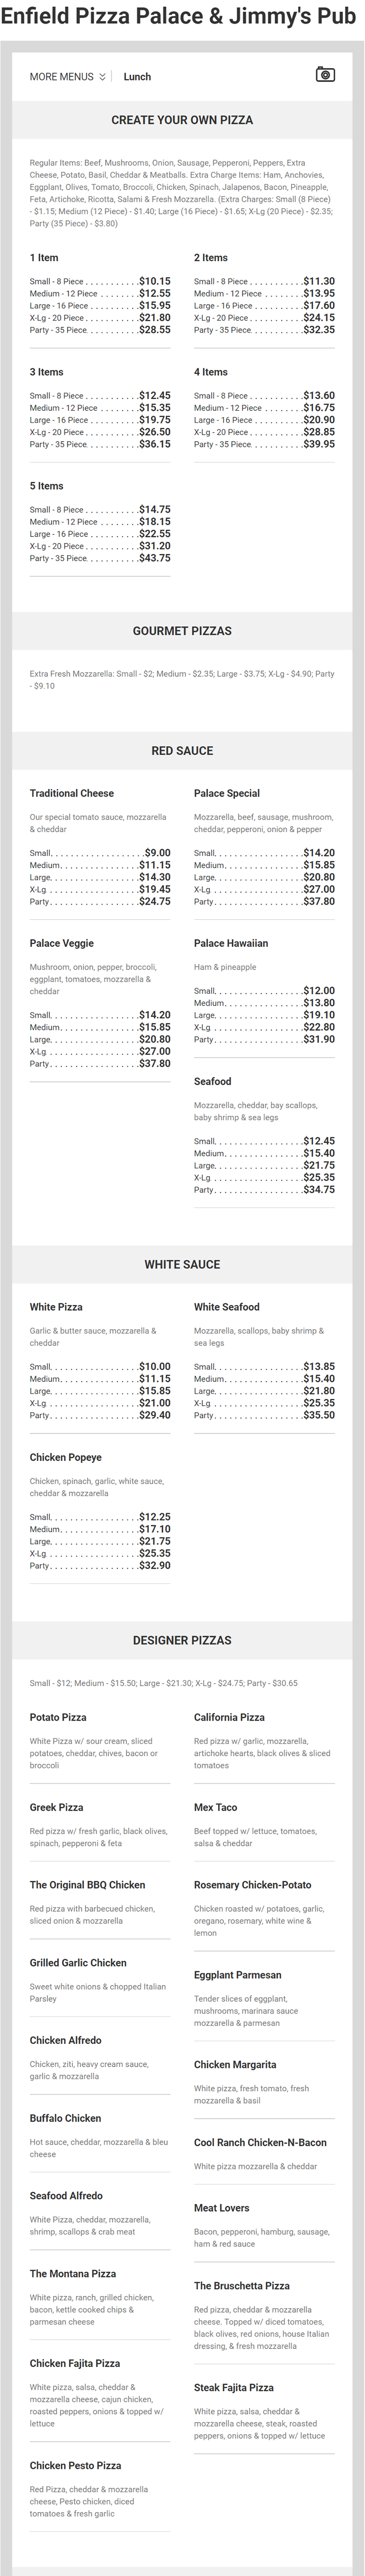Click the WHITE SAUCE section header
Image resolution: width=365 pixels, height=2576 pixels.
(182, 1264)
